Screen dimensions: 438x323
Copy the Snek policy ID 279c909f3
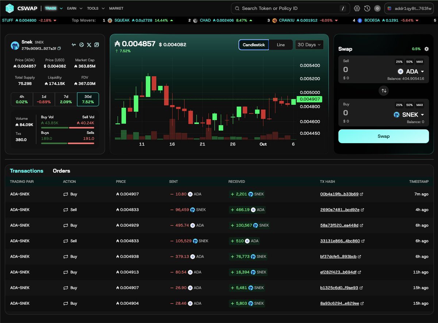[x=59, y=48]
